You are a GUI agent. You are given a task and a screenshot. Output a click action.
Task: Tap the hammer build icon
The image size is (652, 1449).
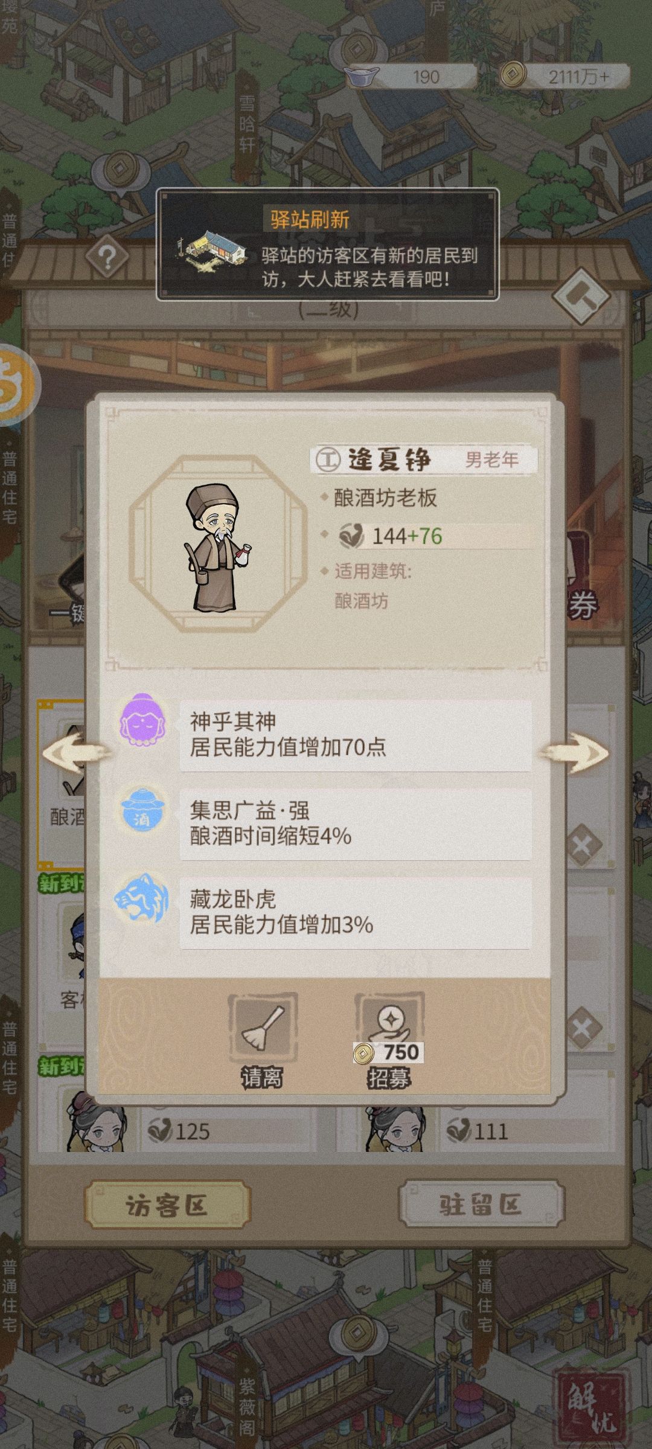(582, 295)
